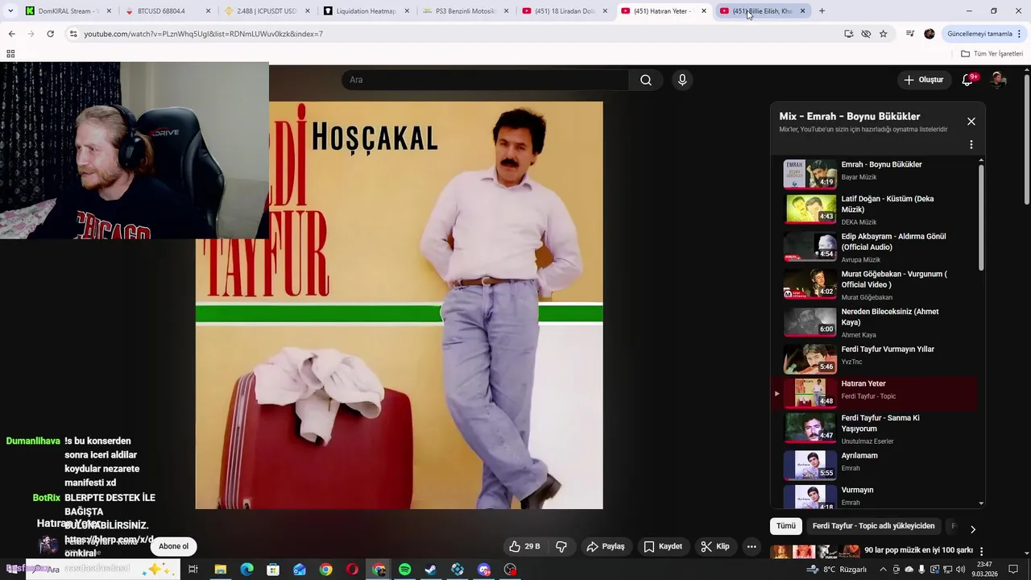Open the browser media controls icon
The width and height of the screenshot is (1031, 580).
pyautogui.click(x=910, y=34)
